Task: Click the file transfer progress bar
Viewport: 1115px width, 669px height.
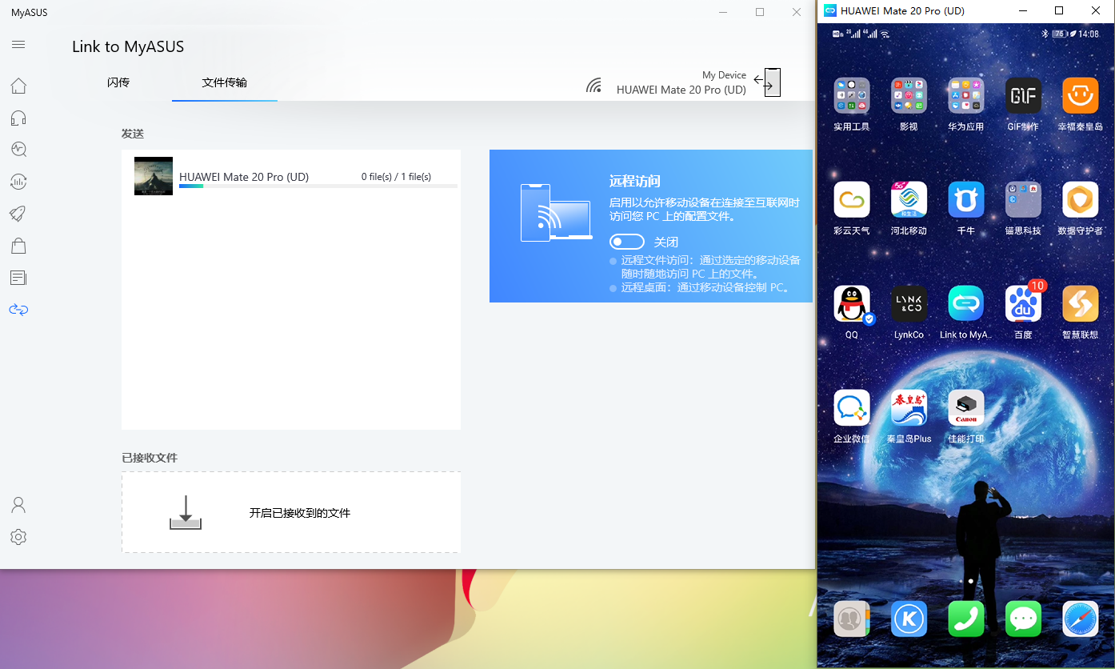Action: 318,186
